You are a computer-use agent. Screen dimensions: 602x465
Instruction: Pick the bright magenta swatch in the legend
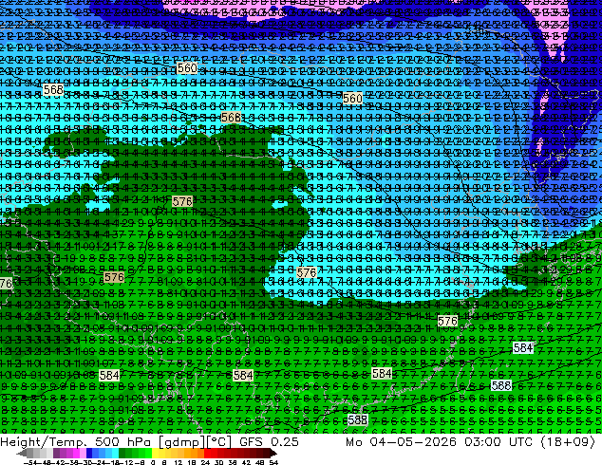[x=76, y=454]
